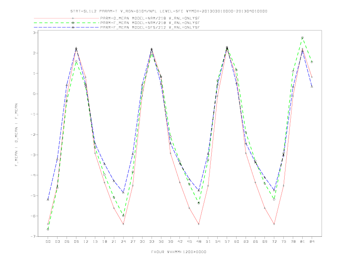Click the green circle marker at hour 72
340x263 pixels.
274,199
